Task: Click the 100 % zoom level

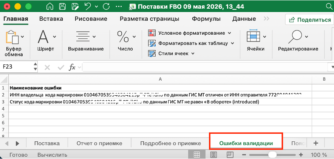Action: tap(319, 155)
